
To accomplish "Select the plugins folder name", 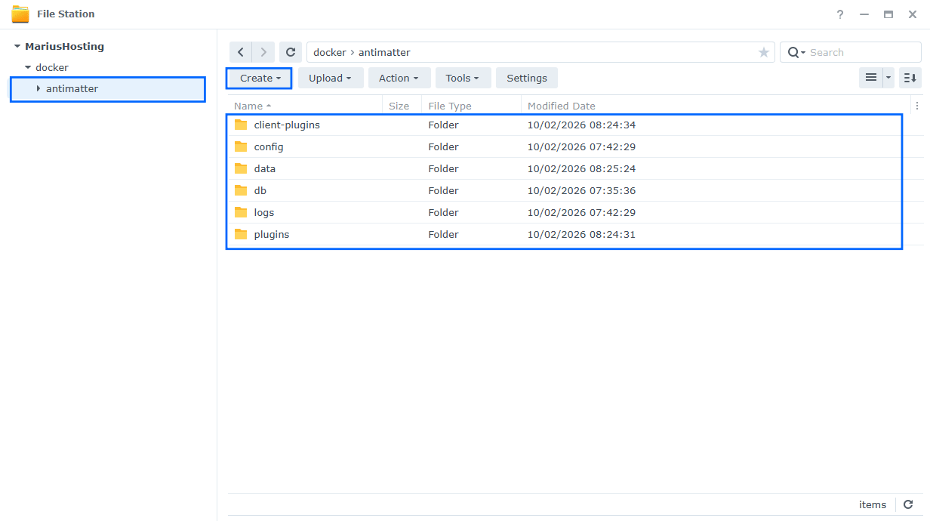I will coord(272,234).
